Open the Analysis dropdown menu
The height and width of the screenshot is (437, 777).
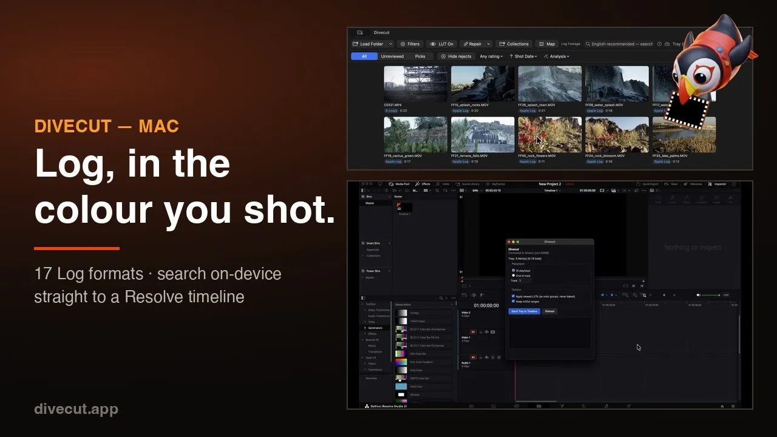(x=557, y=56)
